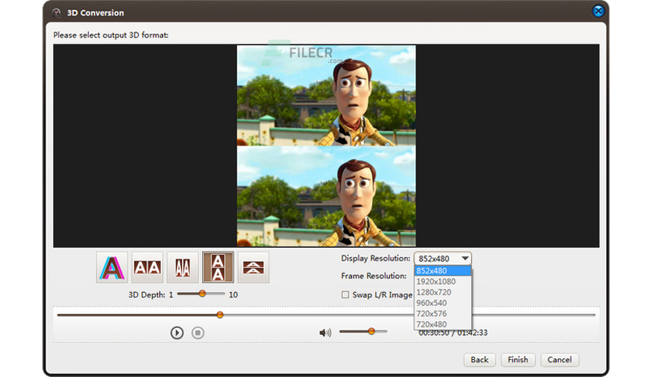Enable the Swap L/R Image checkbox

(345, 294)
